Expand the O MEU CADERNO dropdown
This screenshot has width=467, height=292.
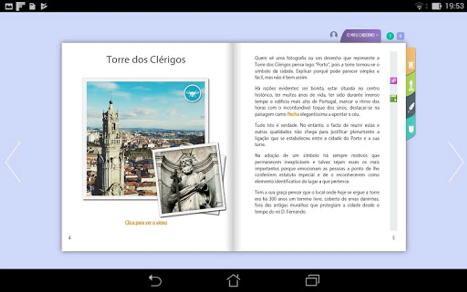point(362,35)
